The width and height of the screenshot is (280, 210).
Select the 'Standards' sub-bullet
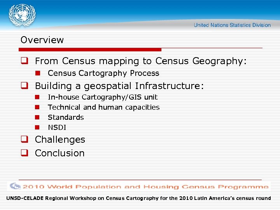(x=66, y=117)
